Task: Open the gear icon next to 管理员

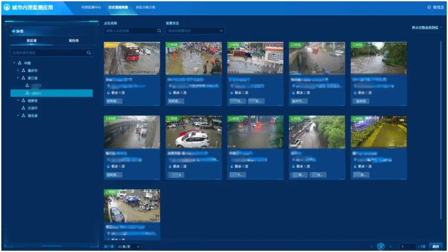Action: [x=429, y=7]
